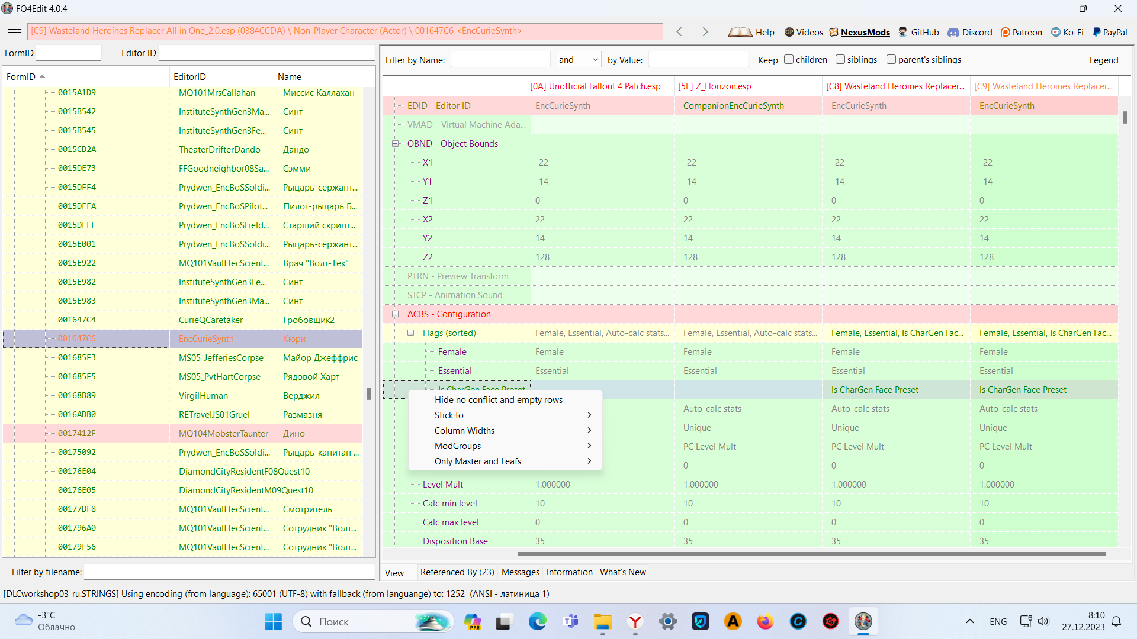Enable the Keep children checkbox
Image resolution: width=1137 pixels, height=639 pixels.
[x=789, y=59]
